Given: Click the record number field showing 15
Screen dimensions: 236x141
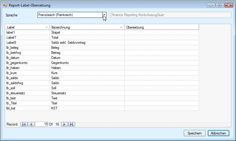Looking at the screenshot, I should pos(41,124).
